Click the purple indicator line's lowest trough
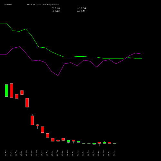Viewport: 161px width, 161px height. [x=58, y=76]
